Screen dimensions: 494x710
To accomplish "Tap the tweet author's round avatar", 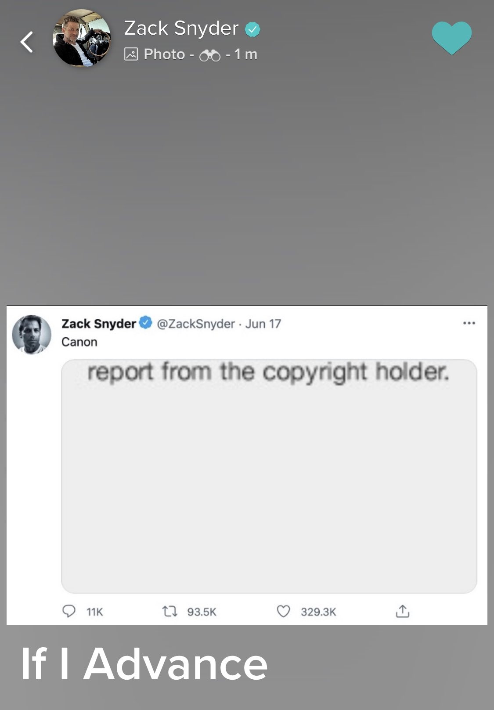I will pos(31,335).
